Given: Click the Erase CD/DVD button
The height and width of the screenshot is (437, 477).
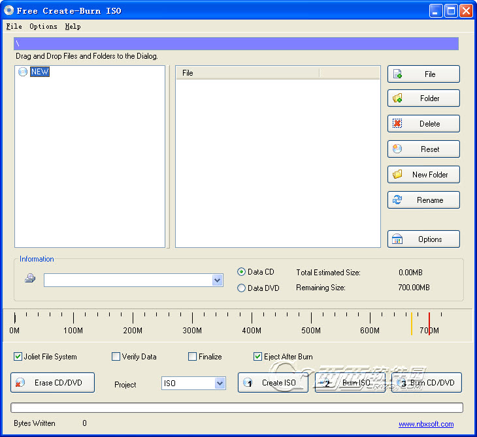Looking at the screenshot, I should (52, 383).
